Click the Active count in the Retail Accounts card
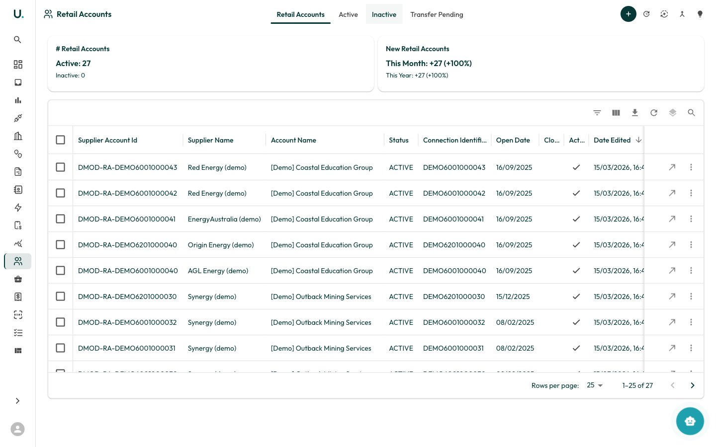Image resolution: width=716 pixels, height=447 pixels. click(x=73, y=64)
